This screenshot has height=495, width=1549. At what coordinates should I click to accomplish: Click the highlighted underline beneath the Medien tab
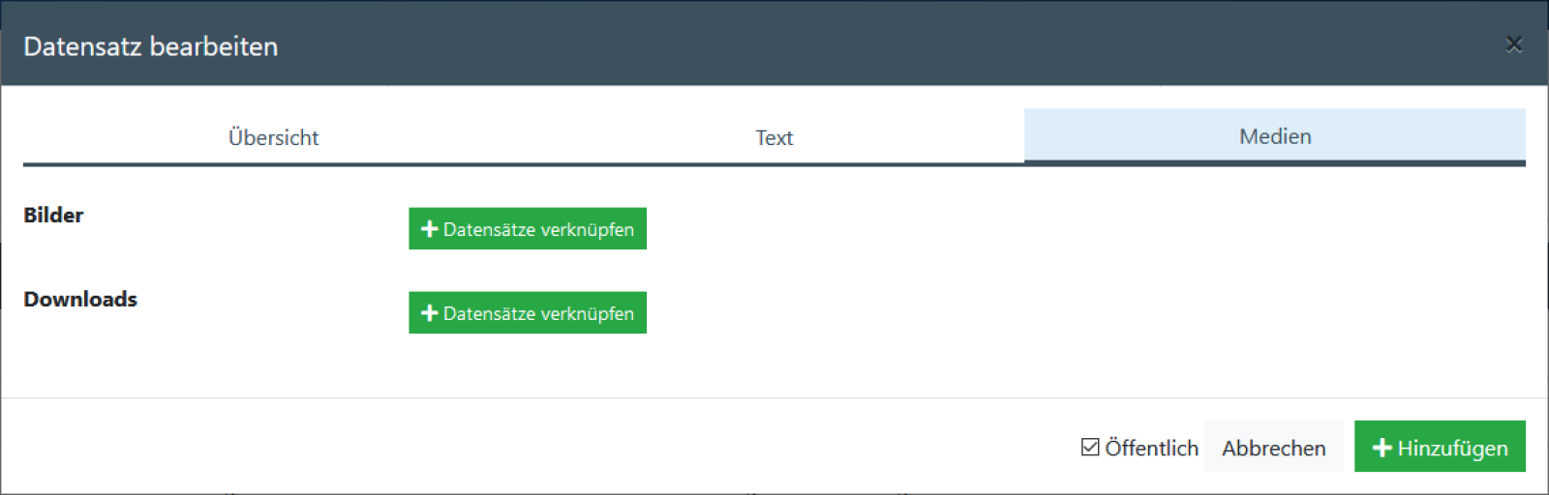[1274, 163]
